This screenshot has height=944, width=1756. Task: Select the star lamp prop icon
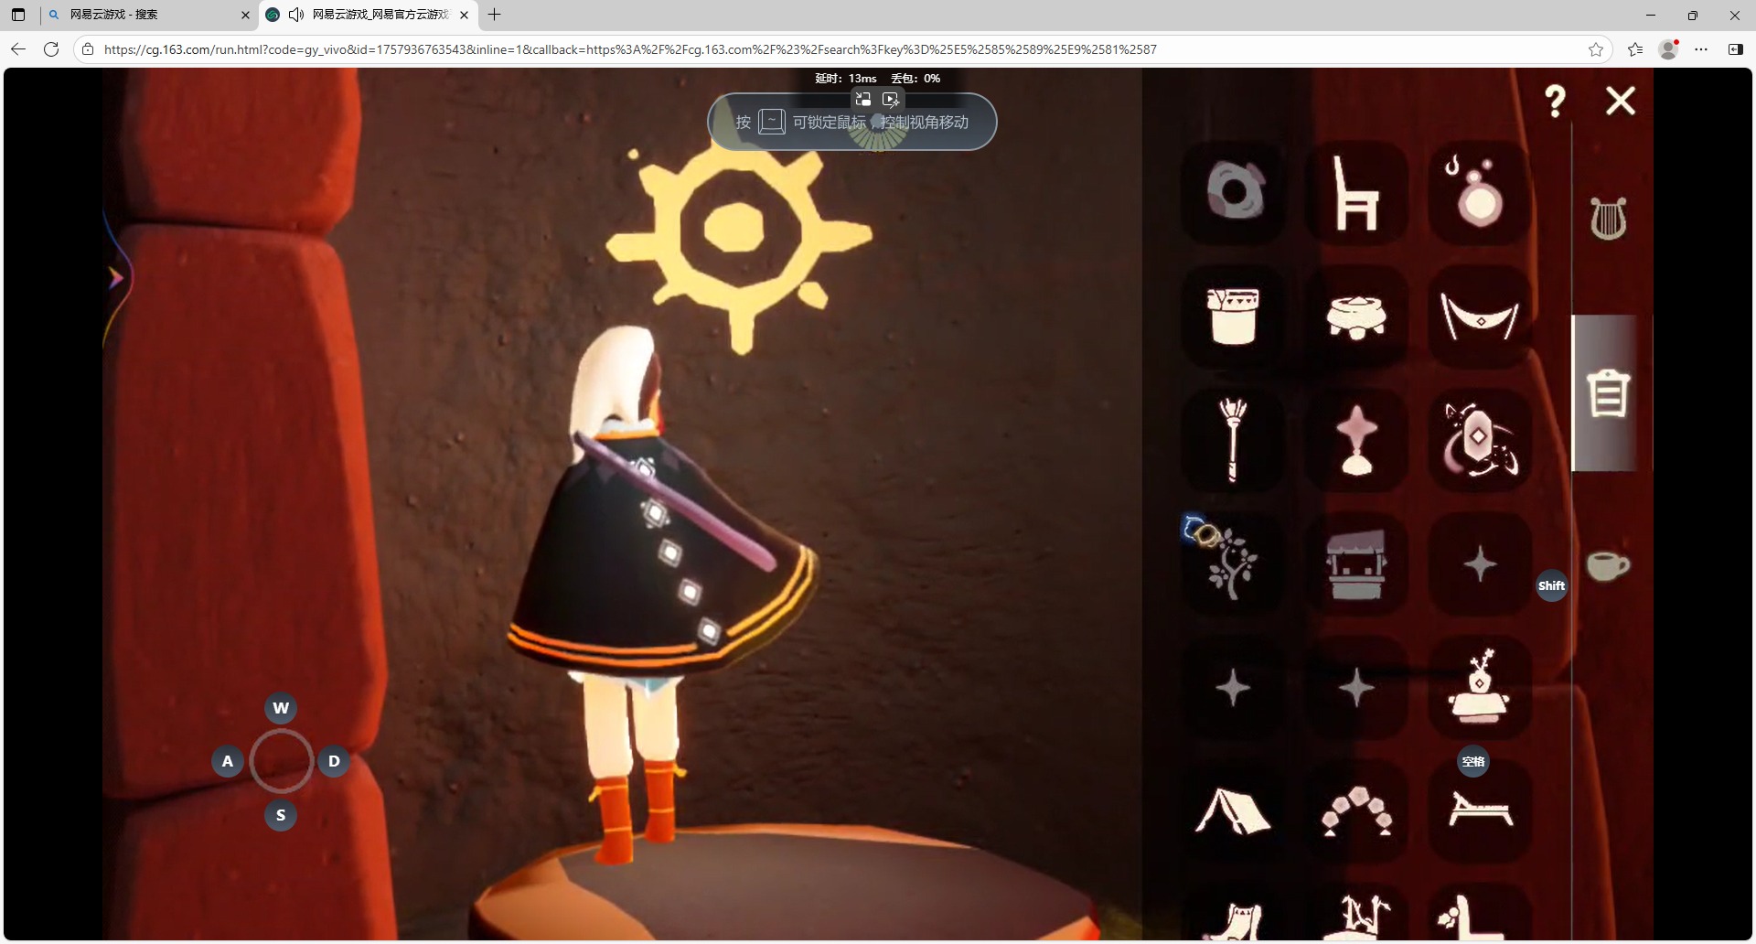click(1356, 440)
